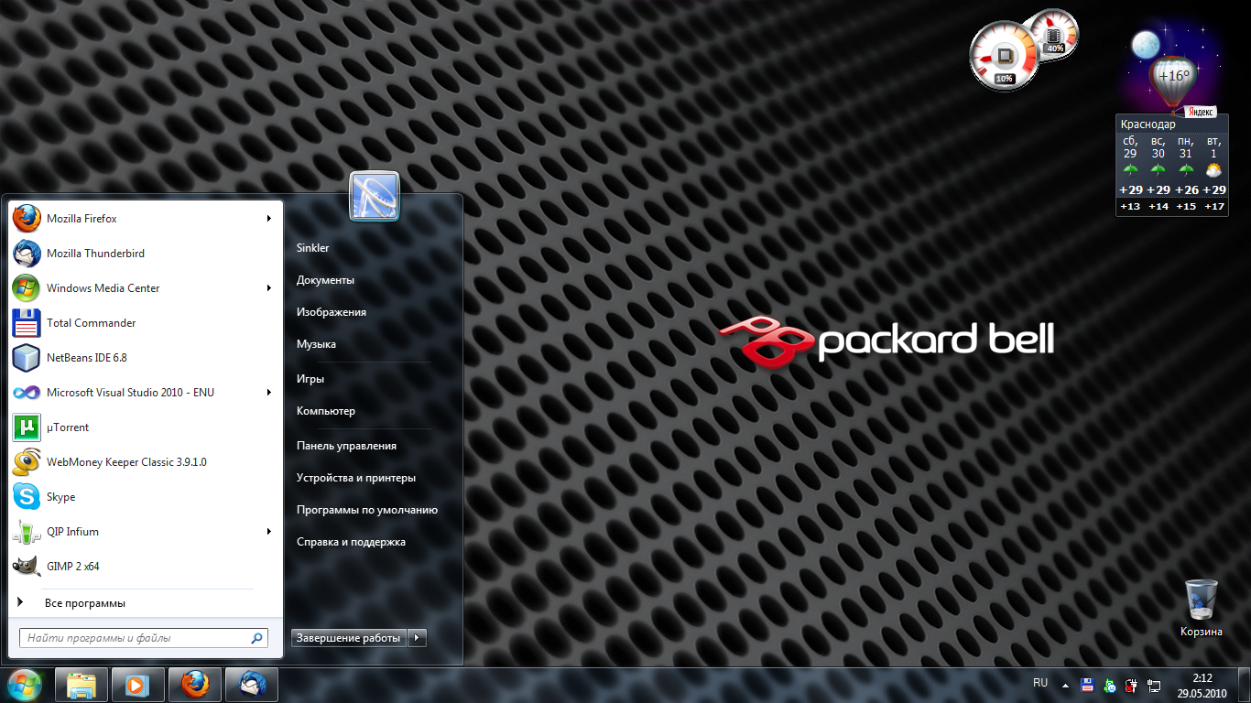Open Skype from the pinned programs

pos(60,497)
